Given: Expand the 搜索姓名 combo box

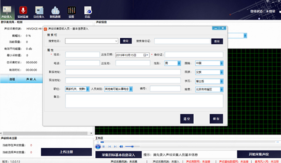Looking at the screenshot, I should click(116, 41).
